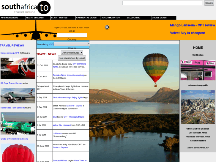The height and width of the screenshot is (162, 216).
Task: Click the Mango aircraft thumbnail
Action: tap(18, 68)
